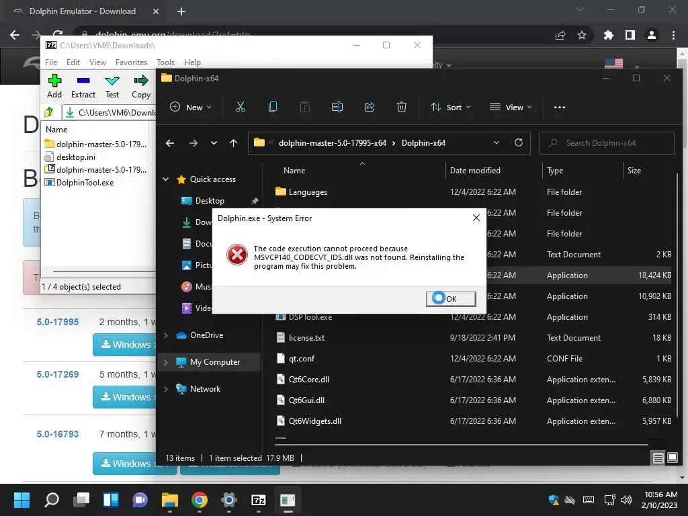Click the Settings gear on taskbar
The width and height of the screenshot is (688, 516).
pyautogui.click(x=228, y=500)
